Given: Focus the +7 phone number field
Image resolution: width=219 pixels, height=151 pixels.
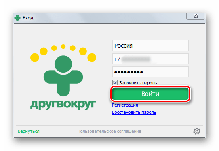Looking at the screenshot, I should pyautogui.click(x=150, y=59).
